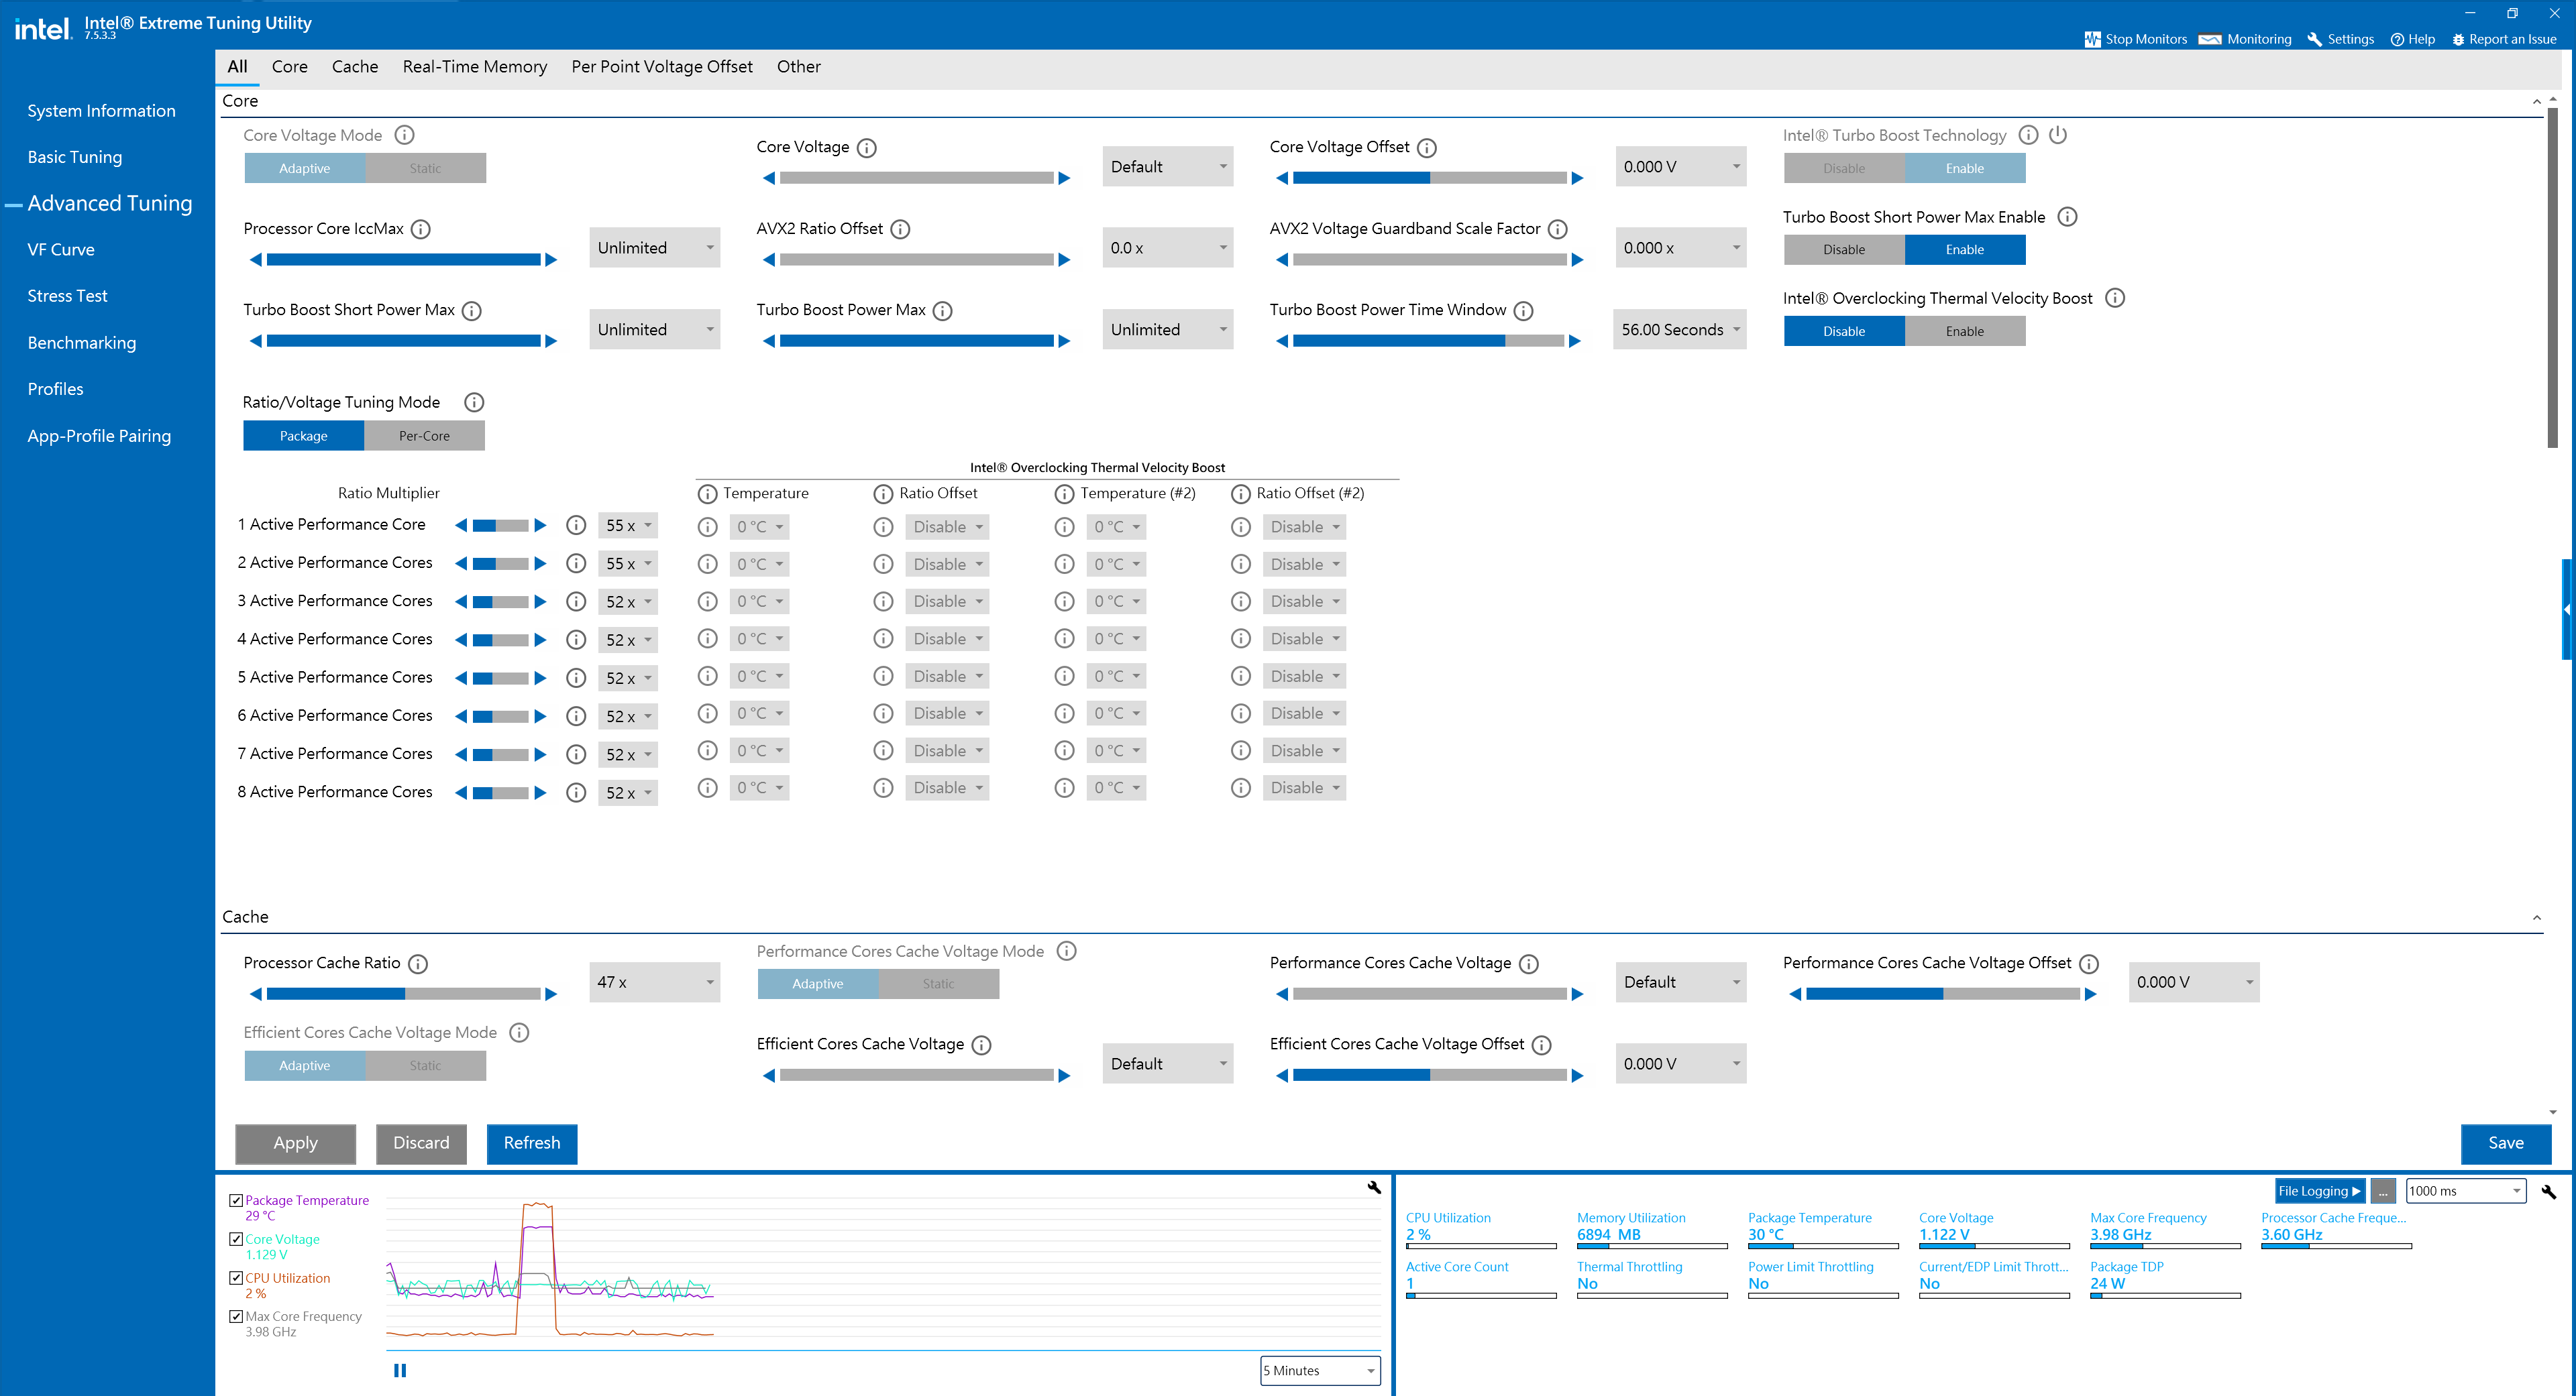Viewport: 2576px width, 1396px height.
Task: Click the Core Voltage Offset slider track
Action: (1430, 178)
